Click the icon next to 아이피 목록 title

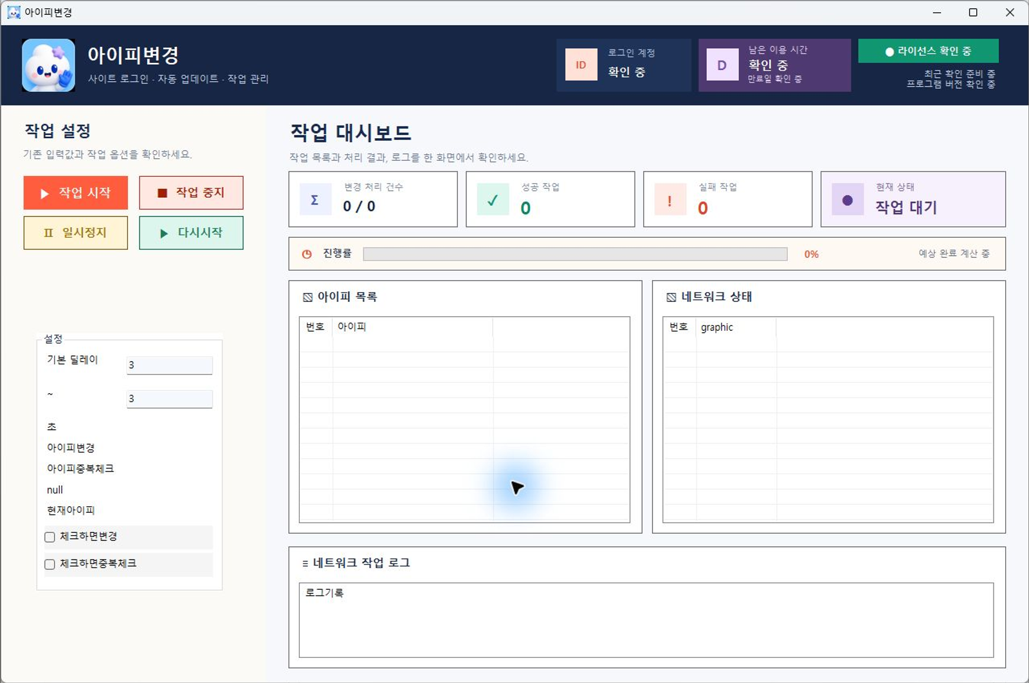click(307, 297)
